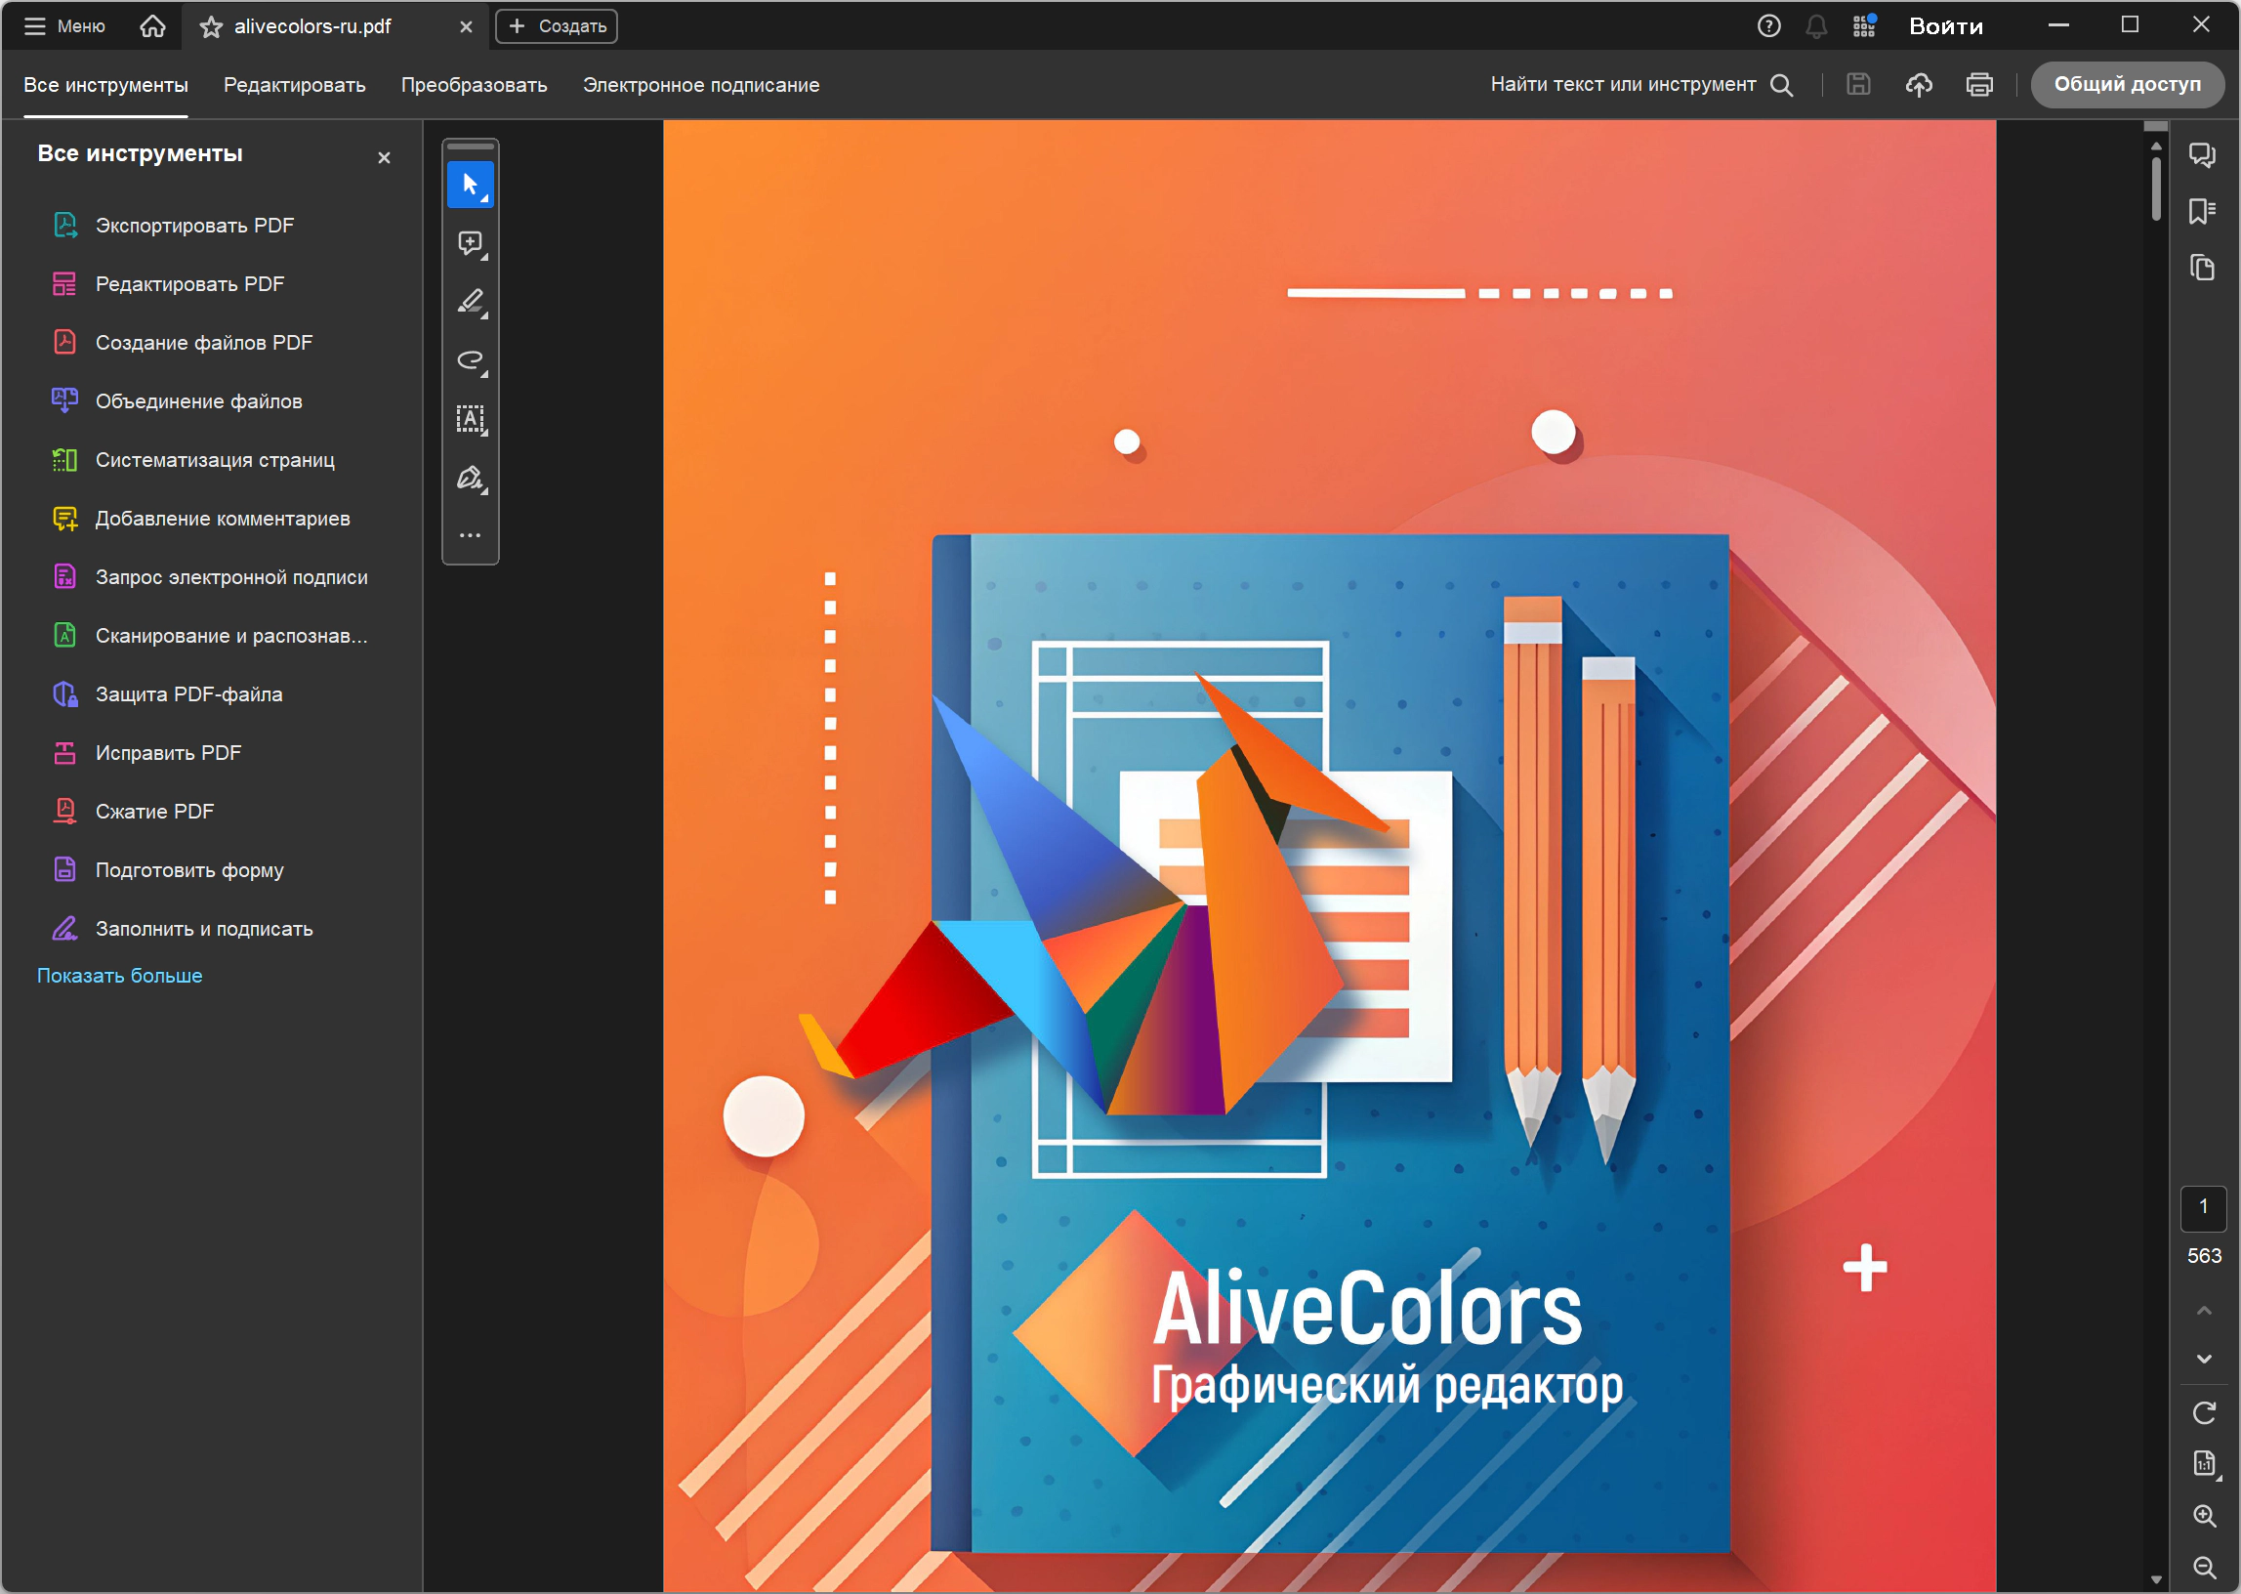2241x1594 pixels.
Task: Open the signature pen tool
Action: click(470, 478)
